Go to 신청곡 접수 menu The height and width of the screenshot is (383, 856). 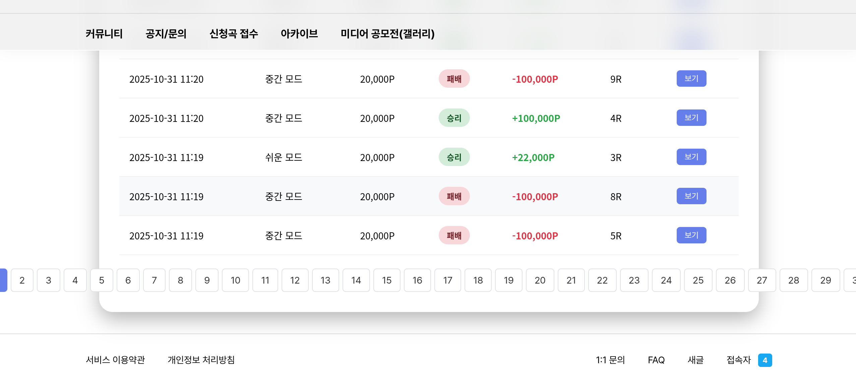(x=234, y=33)
